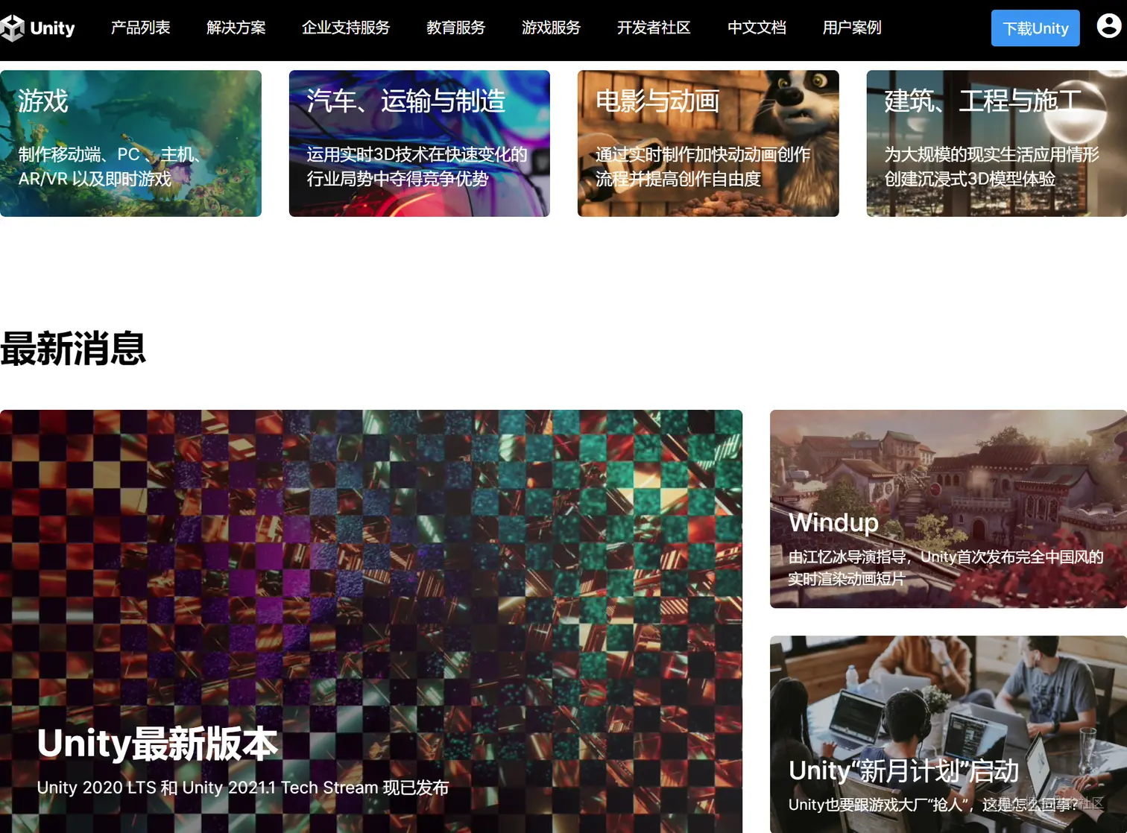This screenshot has width=1127, height=833.
Task: Open the 汽车、运输与制造 card
Action: point(419,143)
